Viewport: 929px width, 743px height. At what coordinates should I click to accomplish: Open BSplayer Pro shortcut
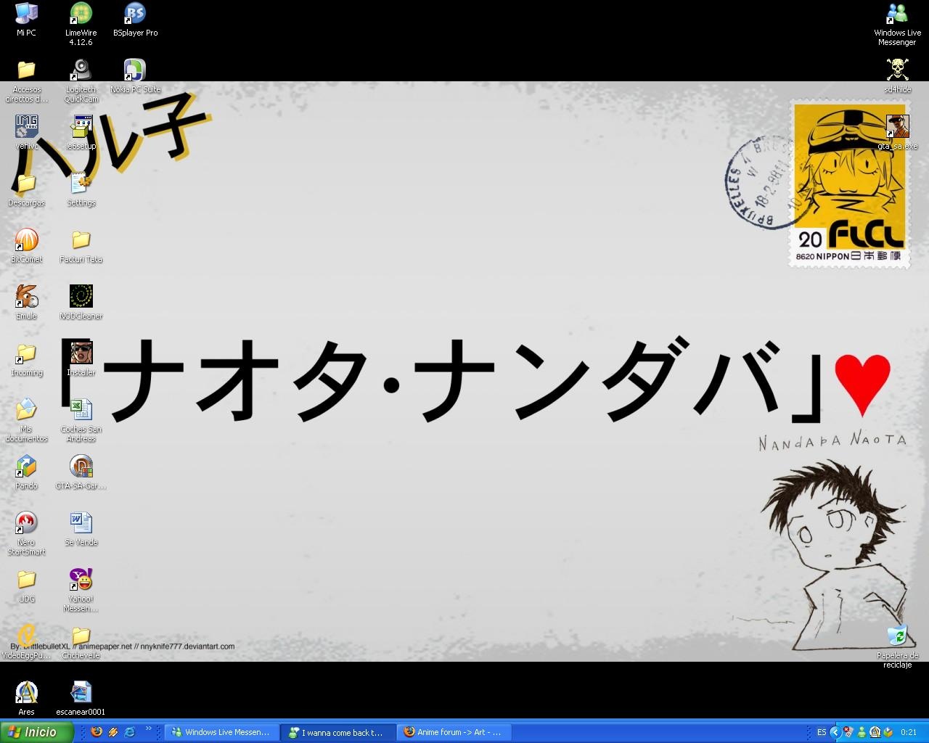point(135,20)
